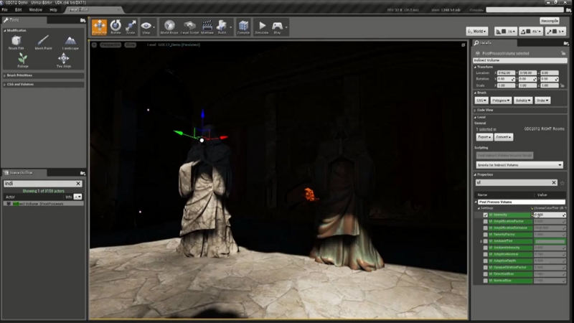This screenshot has width=574, height=323.
Task: Click the Convert button in Level section
Action: click(504, 137)
